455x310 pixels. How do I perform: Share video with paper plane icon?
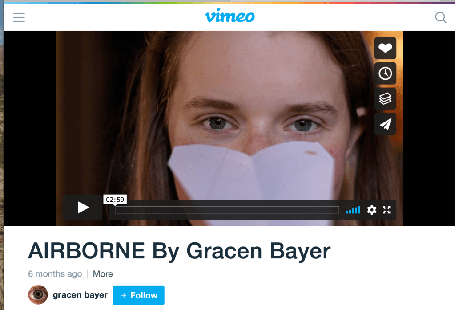(385, 124)
